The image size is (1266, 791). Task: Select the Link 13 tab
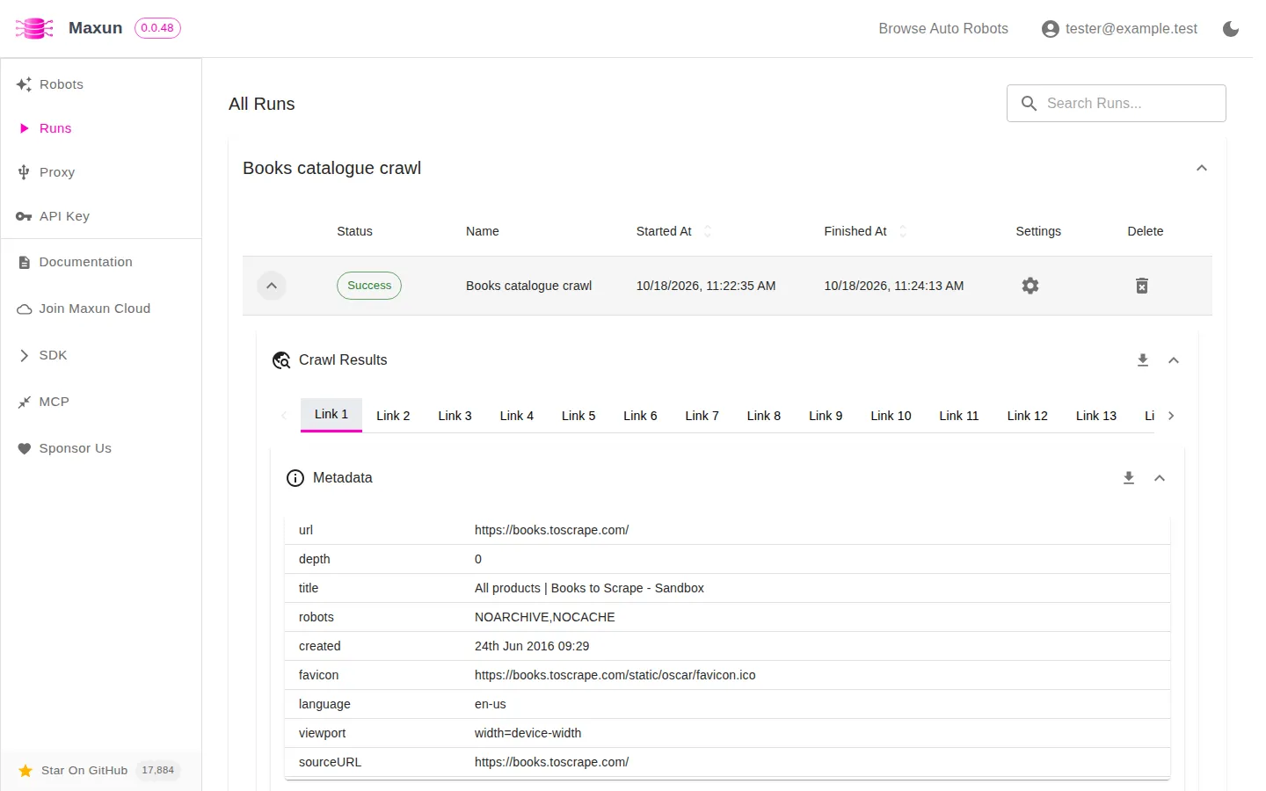point(1096,416)
